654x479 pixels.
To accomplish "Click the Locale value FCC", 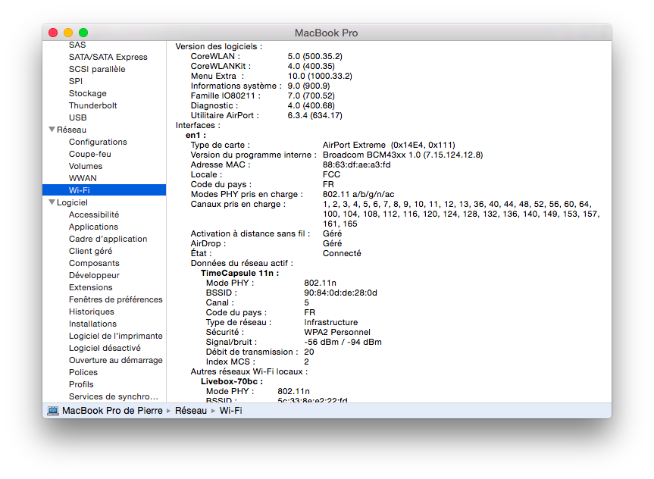I will 331,174.
